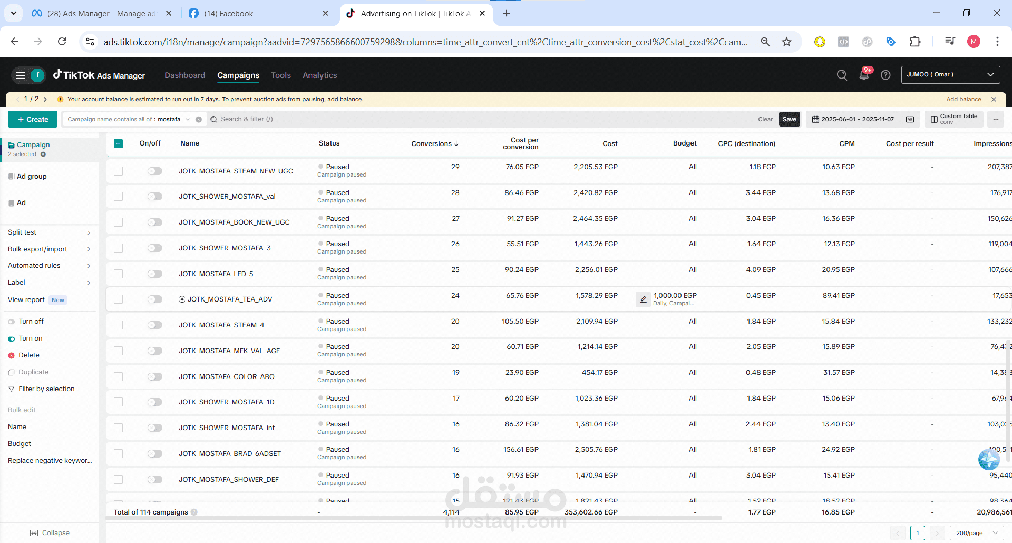This screenshot has width=1012, height=543.
Task: Click the Create button
Action: (33, 119)
